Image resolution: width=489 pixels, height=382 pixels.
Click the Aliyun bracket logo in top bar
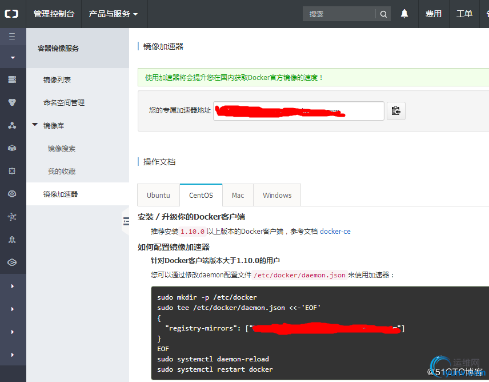pyautogui.click(x=11, y=14)
